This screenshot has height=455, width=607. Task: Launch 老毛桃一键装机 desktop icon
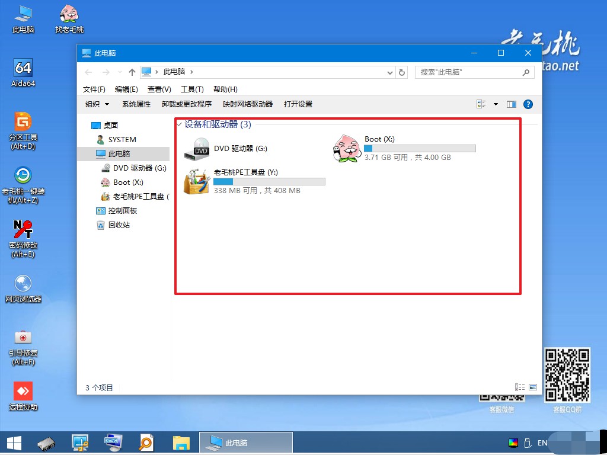(x=23, y=185)
